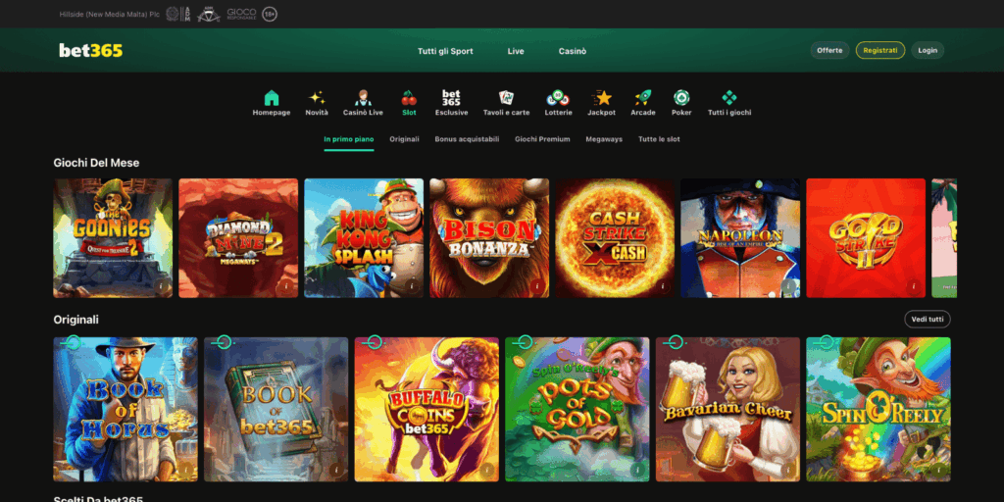Click the Registrati button

tap(880, 50)
